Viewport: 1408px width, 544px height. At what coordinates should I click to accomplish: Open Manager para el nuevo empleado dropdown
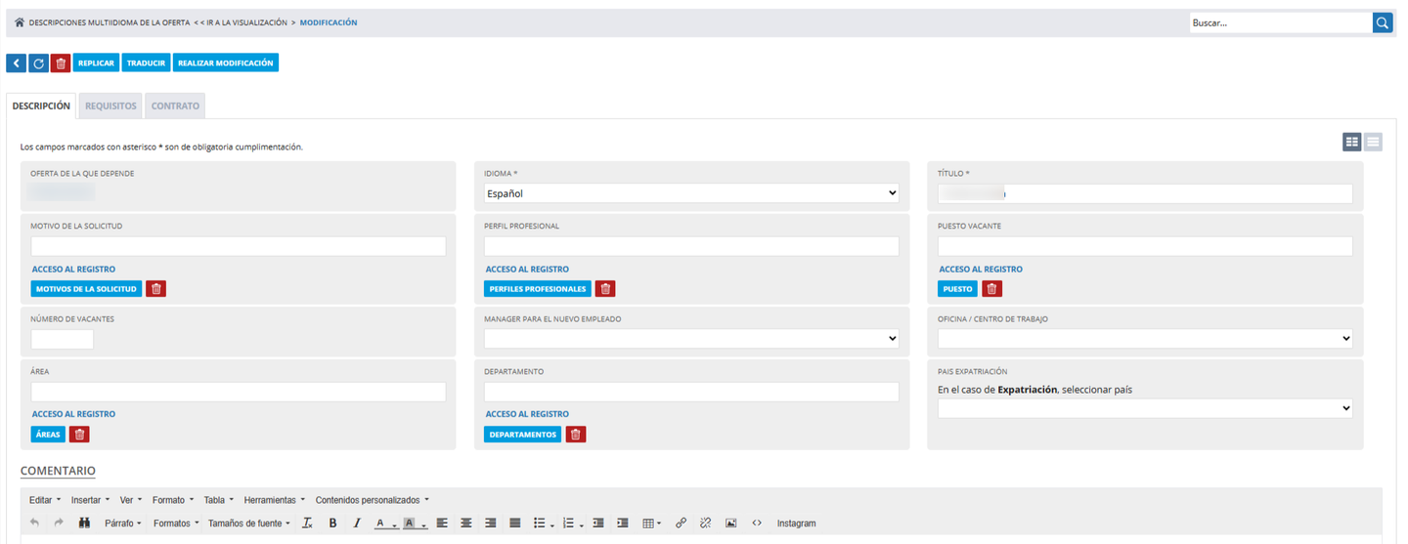pyautogui.click(x=691, y=339)
